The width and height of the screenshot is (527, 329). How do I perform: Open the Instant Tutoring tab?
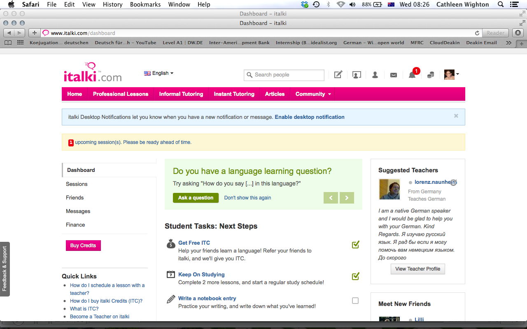234,94
